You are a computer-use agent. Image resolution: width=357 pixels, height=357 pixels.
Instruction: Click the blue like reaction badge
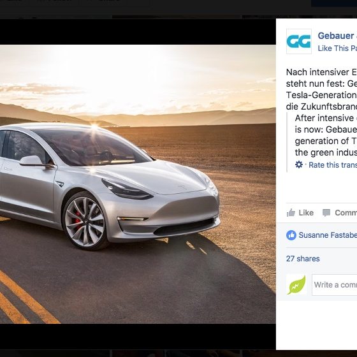(x=291, y=235)
